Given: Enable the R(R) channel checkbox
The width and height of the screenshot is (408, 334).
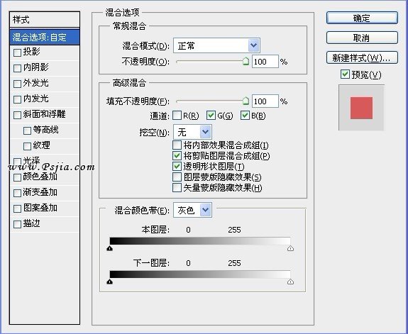Looking at the screenshot, I should coord(177,116).
